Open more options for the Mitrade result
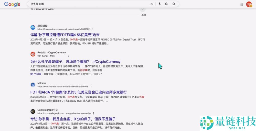Viewport: 256px width, 131px height. [91, 86]
